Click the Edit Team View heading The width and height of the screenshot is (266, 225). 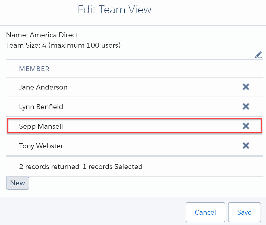click(115, 10)
